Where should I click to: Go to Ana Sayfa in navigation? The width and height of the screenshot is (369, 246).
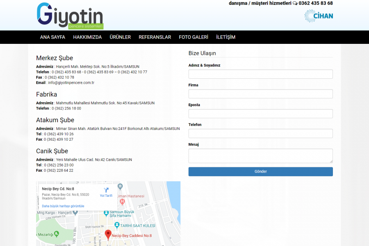[x=52, y=37]
